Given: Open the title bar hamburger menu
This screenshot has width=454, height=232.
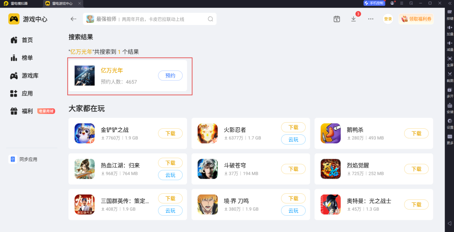Looking at the screenshot, I should (x=402, y=3).
